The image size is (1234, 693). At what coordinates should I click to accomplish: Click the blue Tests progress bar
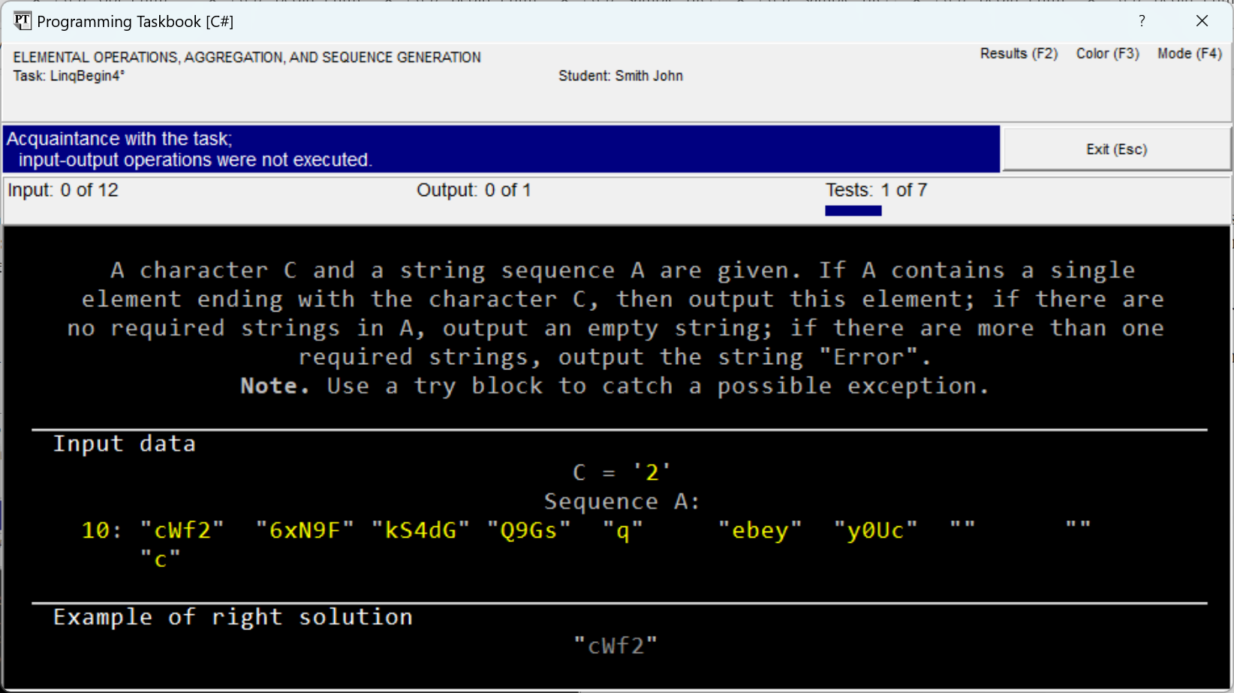pos(853,211)
